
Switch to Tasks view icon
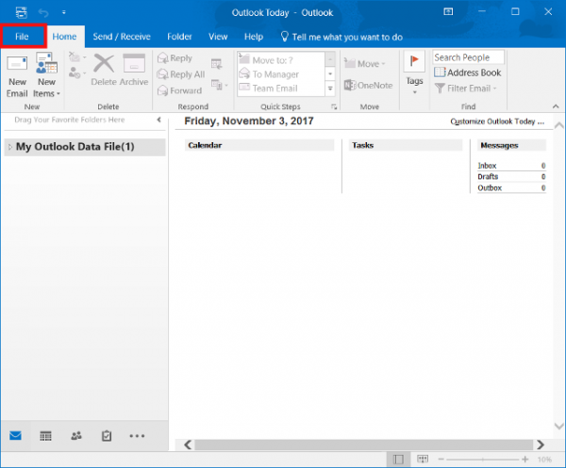(x=107, y=436)
